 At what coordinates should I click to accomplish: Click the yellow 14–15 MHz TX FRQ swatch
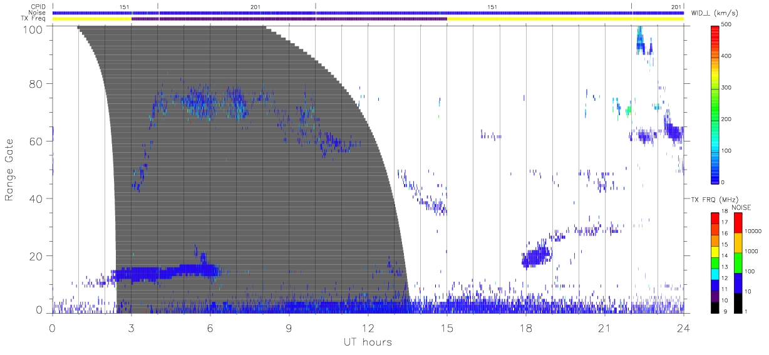(715, 252)
